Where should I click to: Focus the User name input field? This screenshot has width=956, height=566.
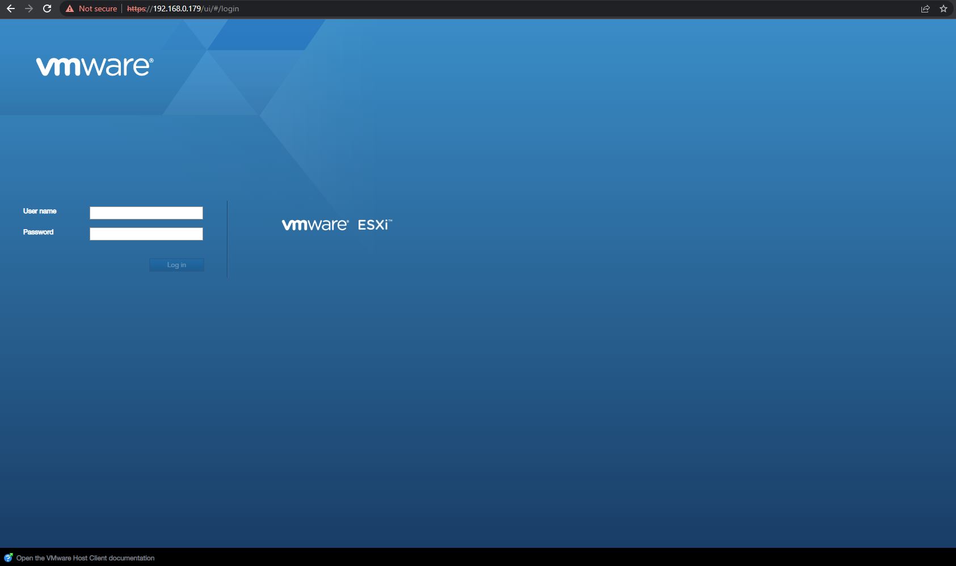[x=146, y=213]
